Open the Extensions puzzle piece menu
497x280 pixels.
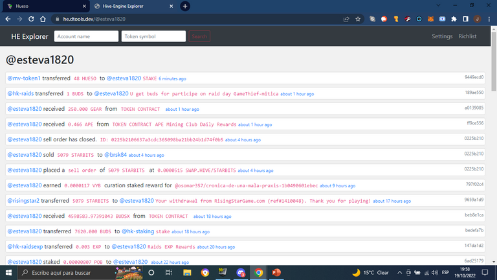tap(454, 19)
